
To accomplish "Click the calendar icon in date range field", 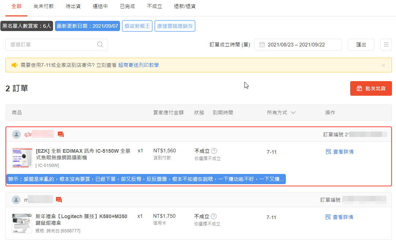I will pos(262,45).
